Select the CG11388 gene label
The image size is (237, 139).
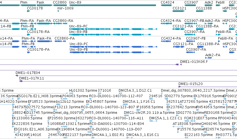[x=204, y=8]
